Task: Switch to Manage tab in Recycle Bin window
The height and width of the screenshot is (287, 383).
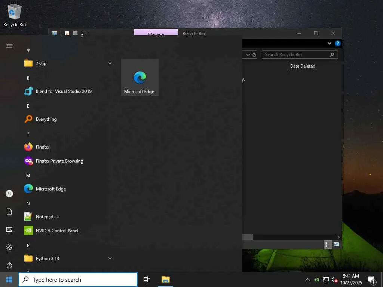Action: point(156,33)
